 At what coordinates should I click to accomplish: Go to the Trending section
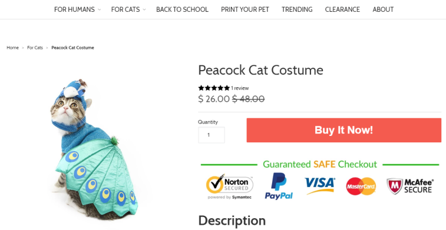click(x=297, y=9)
